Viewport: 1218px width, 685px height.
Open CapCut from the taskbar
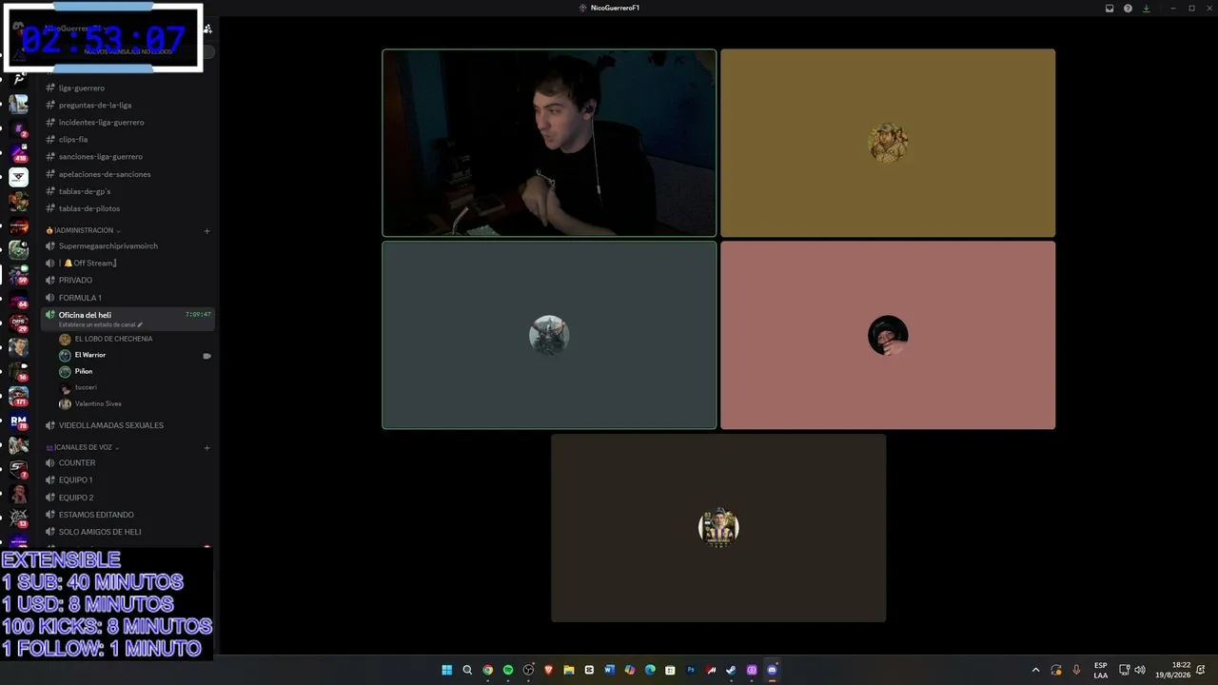[589, 670]
